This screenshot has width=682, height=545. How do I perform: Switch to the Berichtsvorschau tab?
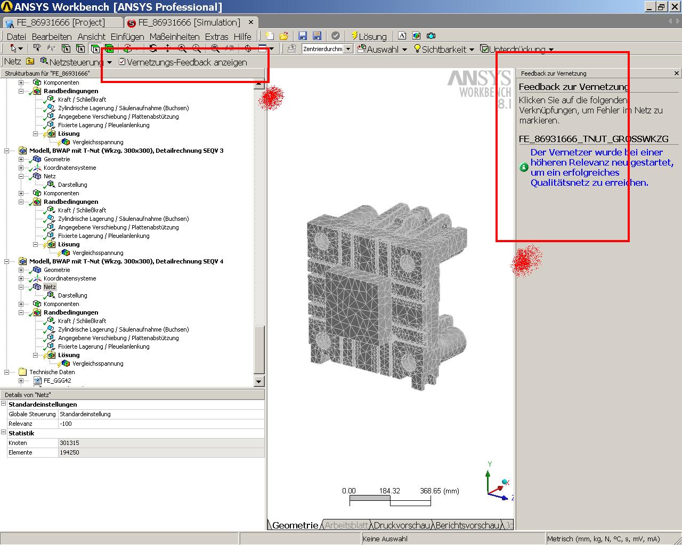click(x=468, y=525)
